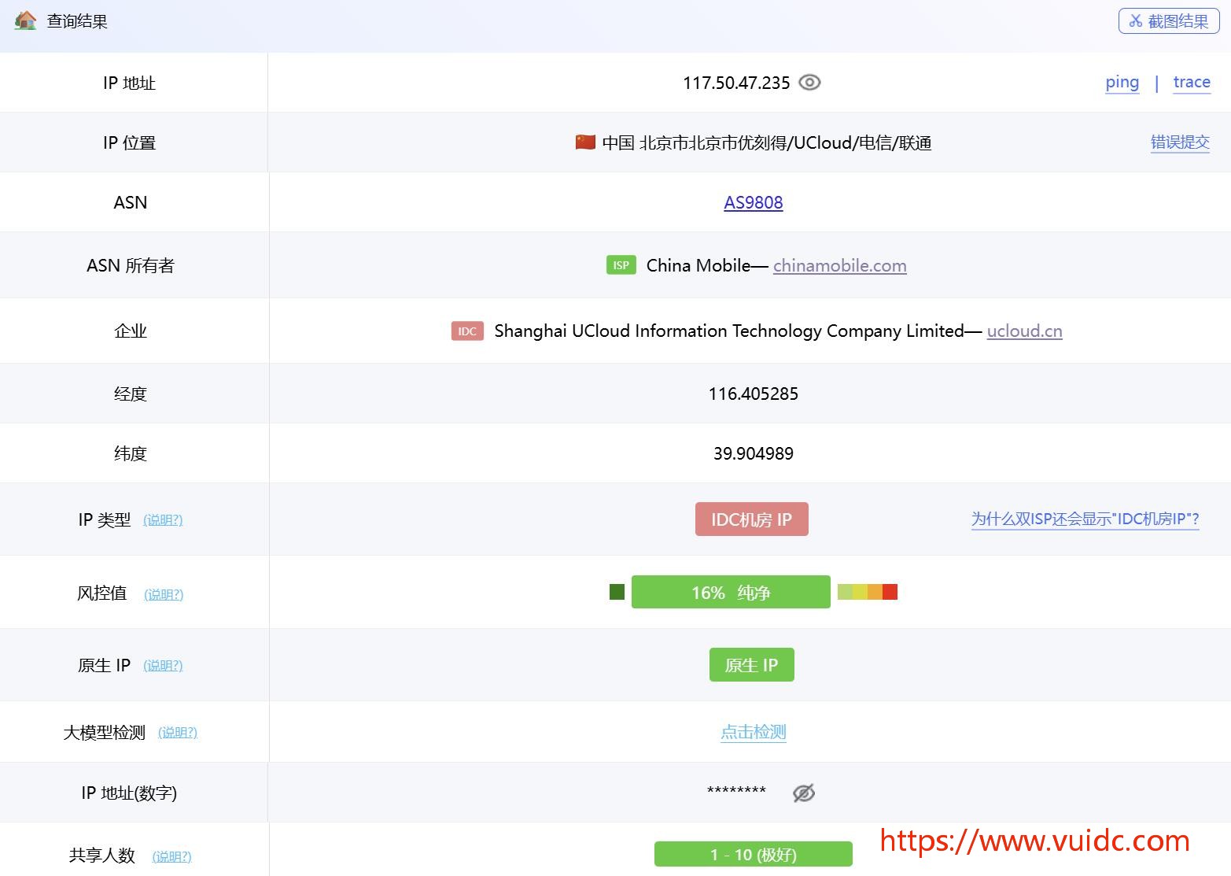Click the 16% 纯净 risk bar
1231x876 pixels.
coord(731,592)
